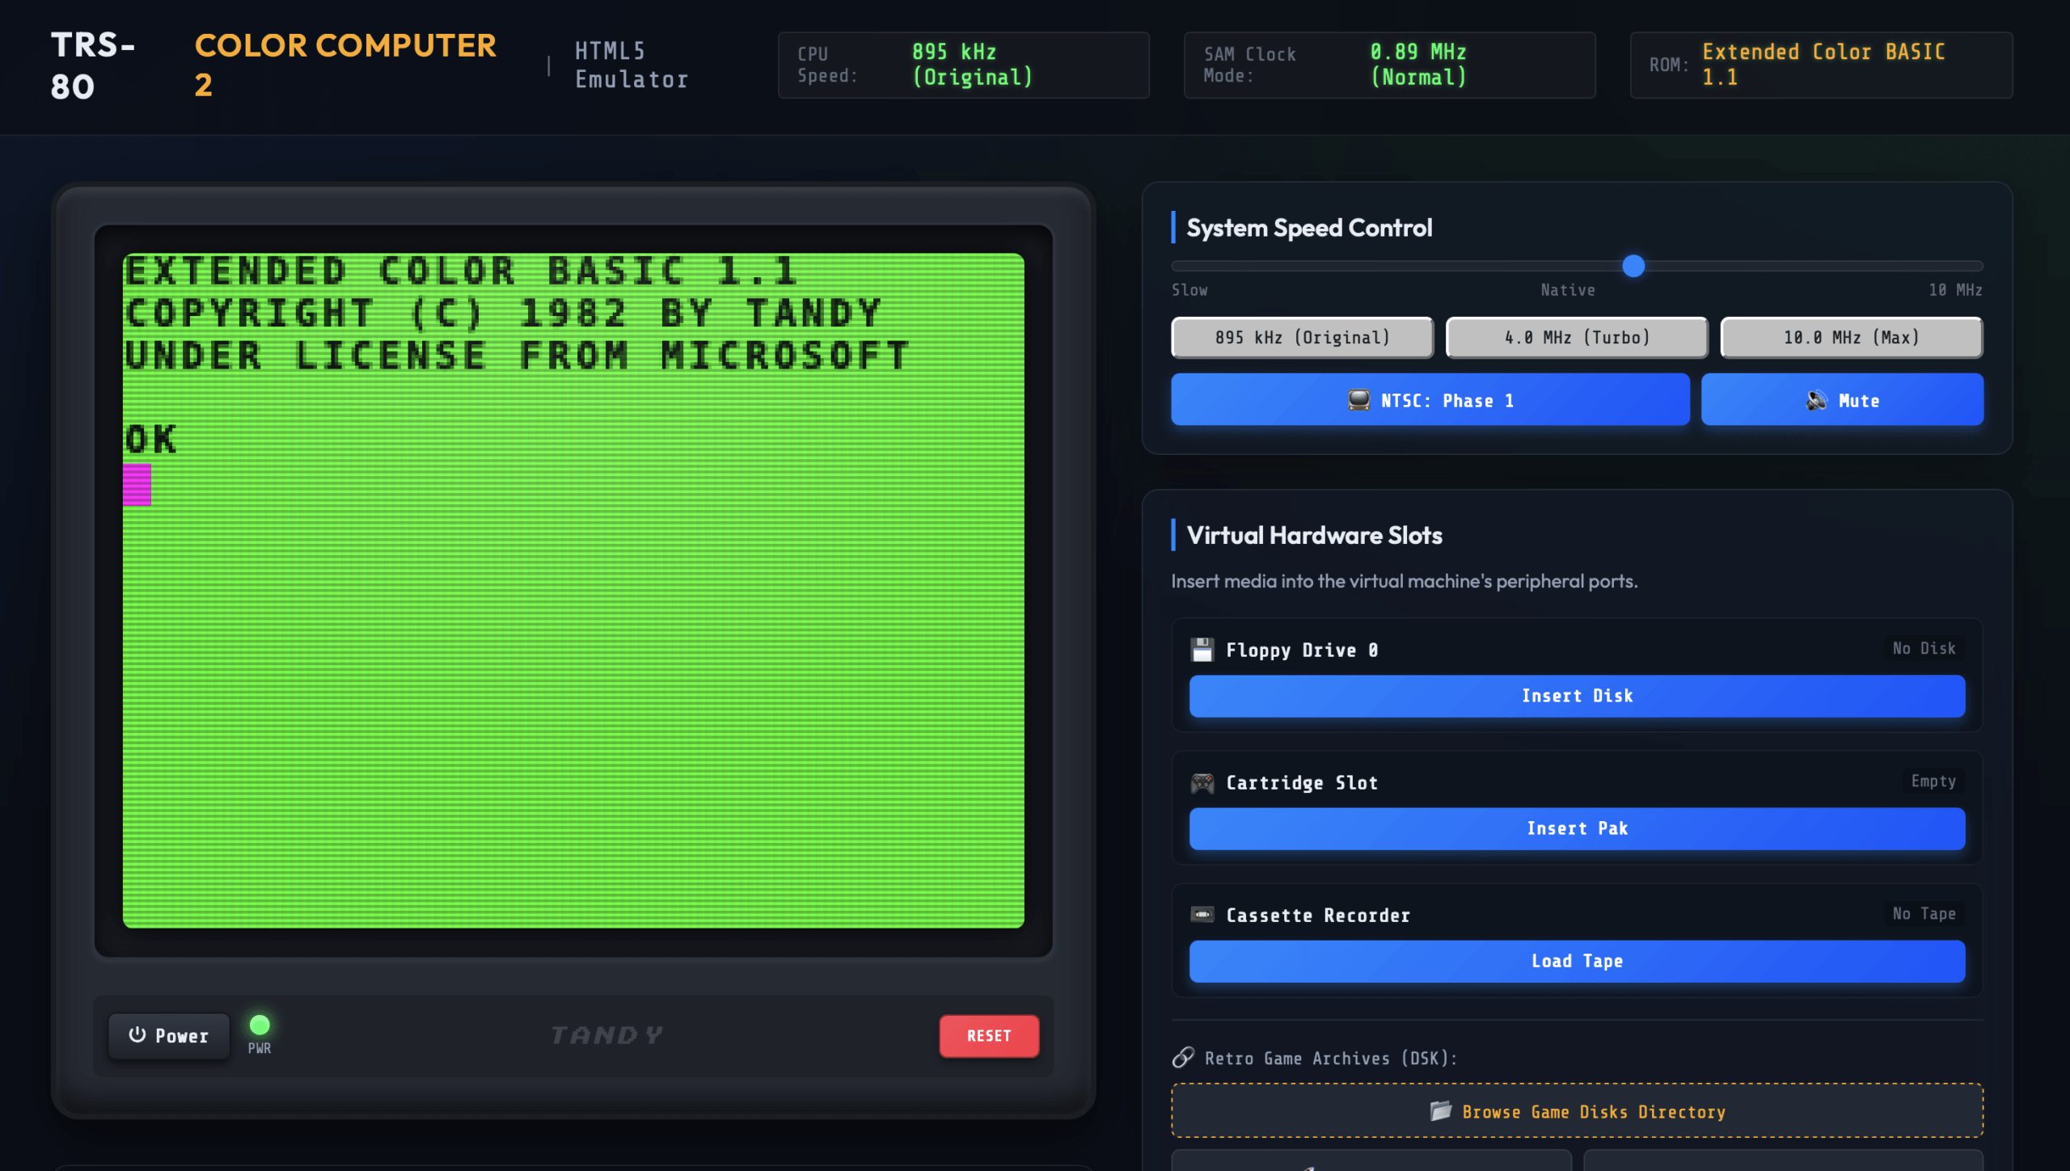This screenshot has height=1171, width=2070.
Task: Mute the emulator audio
Action: 1842,400
